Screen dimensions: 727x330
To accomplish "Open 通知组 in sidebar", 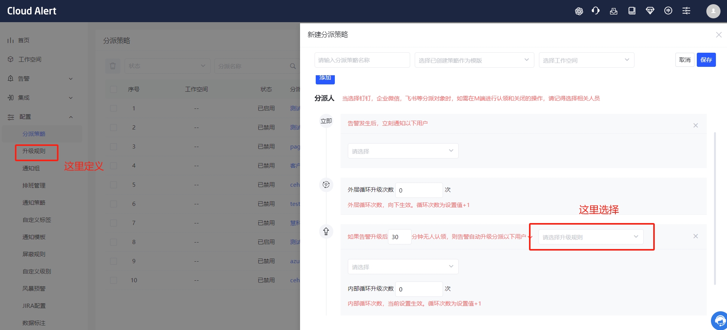I will [x=31, y=168].
